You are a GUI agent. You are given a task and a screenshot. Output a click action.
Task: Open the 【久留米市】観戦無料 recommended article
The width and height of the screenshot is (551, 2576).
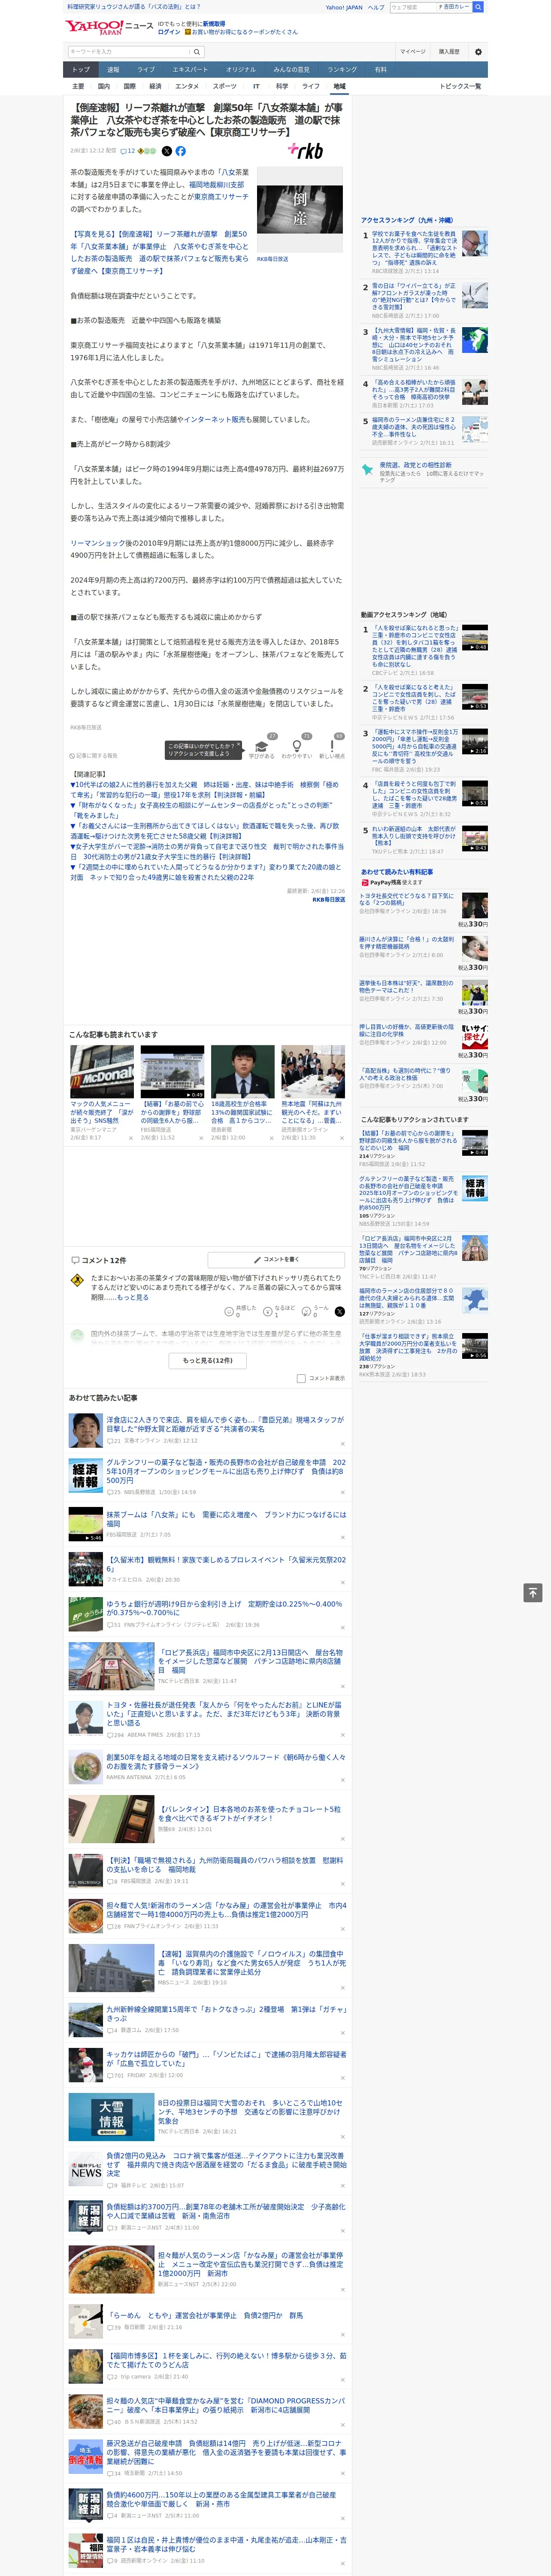click(226, 1564)
